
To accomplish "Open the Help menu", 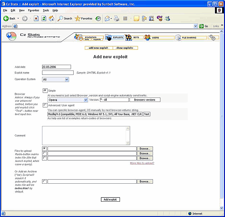I will 55,10.
